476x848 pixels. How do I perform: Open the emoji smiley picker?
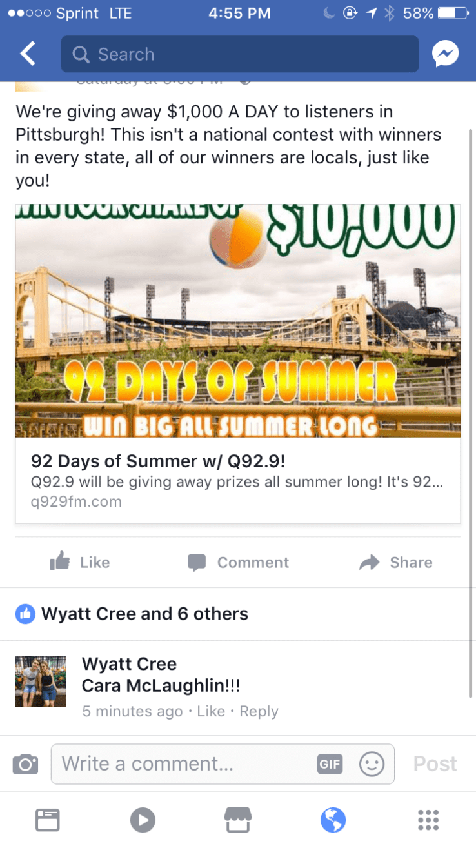[x=372, y=765]
